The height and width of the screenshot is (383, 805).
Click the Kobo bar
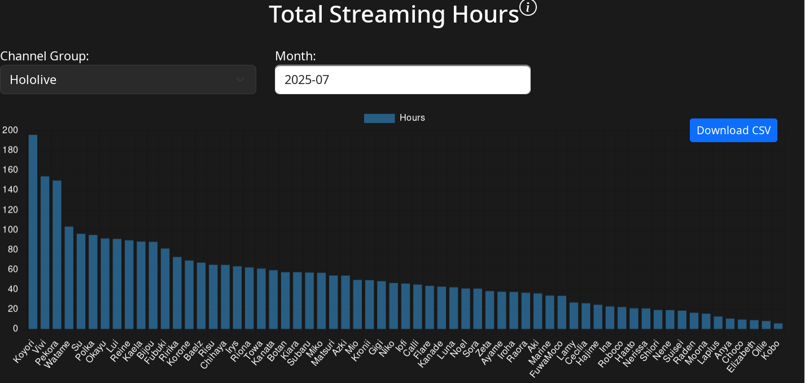[778, 326]
